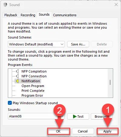Screen dimensions: 121x137
Task: Click the speaker icon beside NFP Connection
Action: [x=17, y=76]
